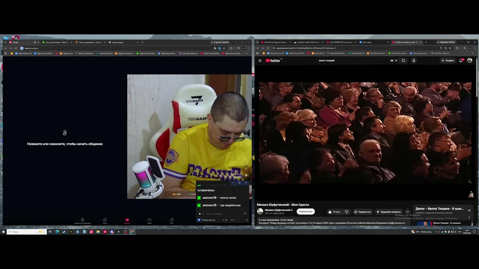Screen dimensions: 479x269
Task: Expand tab search in the left browser window
Action: [x=6, y=42]
